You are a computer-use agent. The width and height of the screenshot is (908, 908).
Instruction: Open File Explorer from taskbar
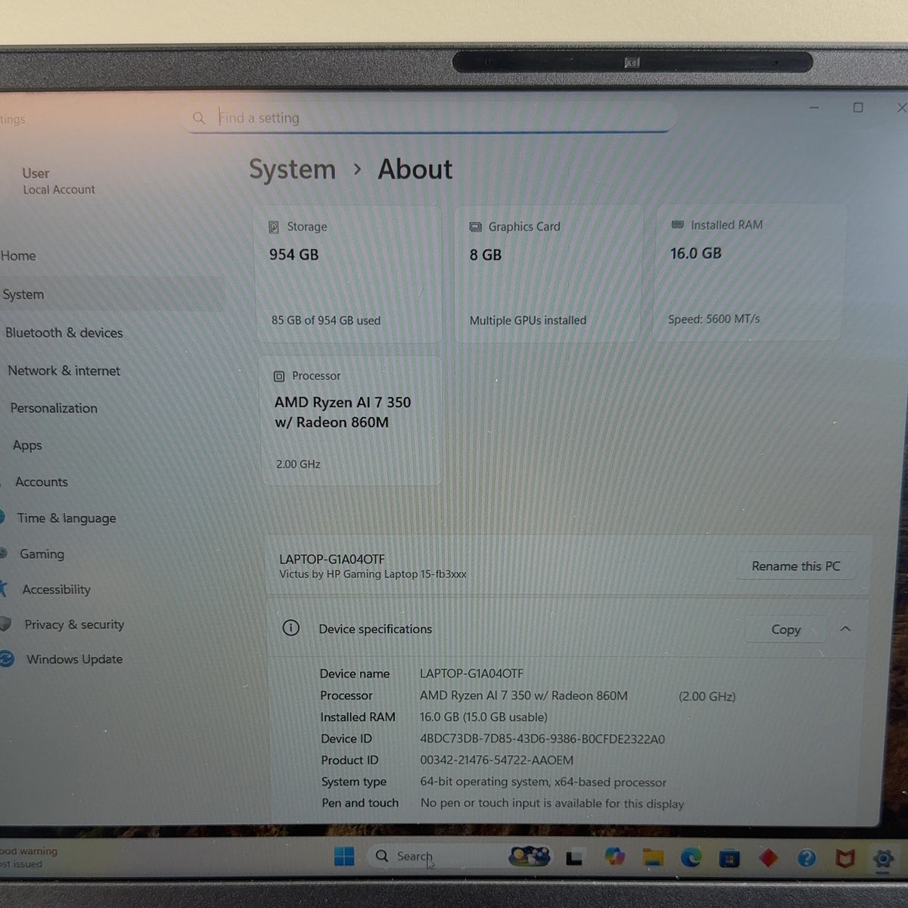point(652,857)
